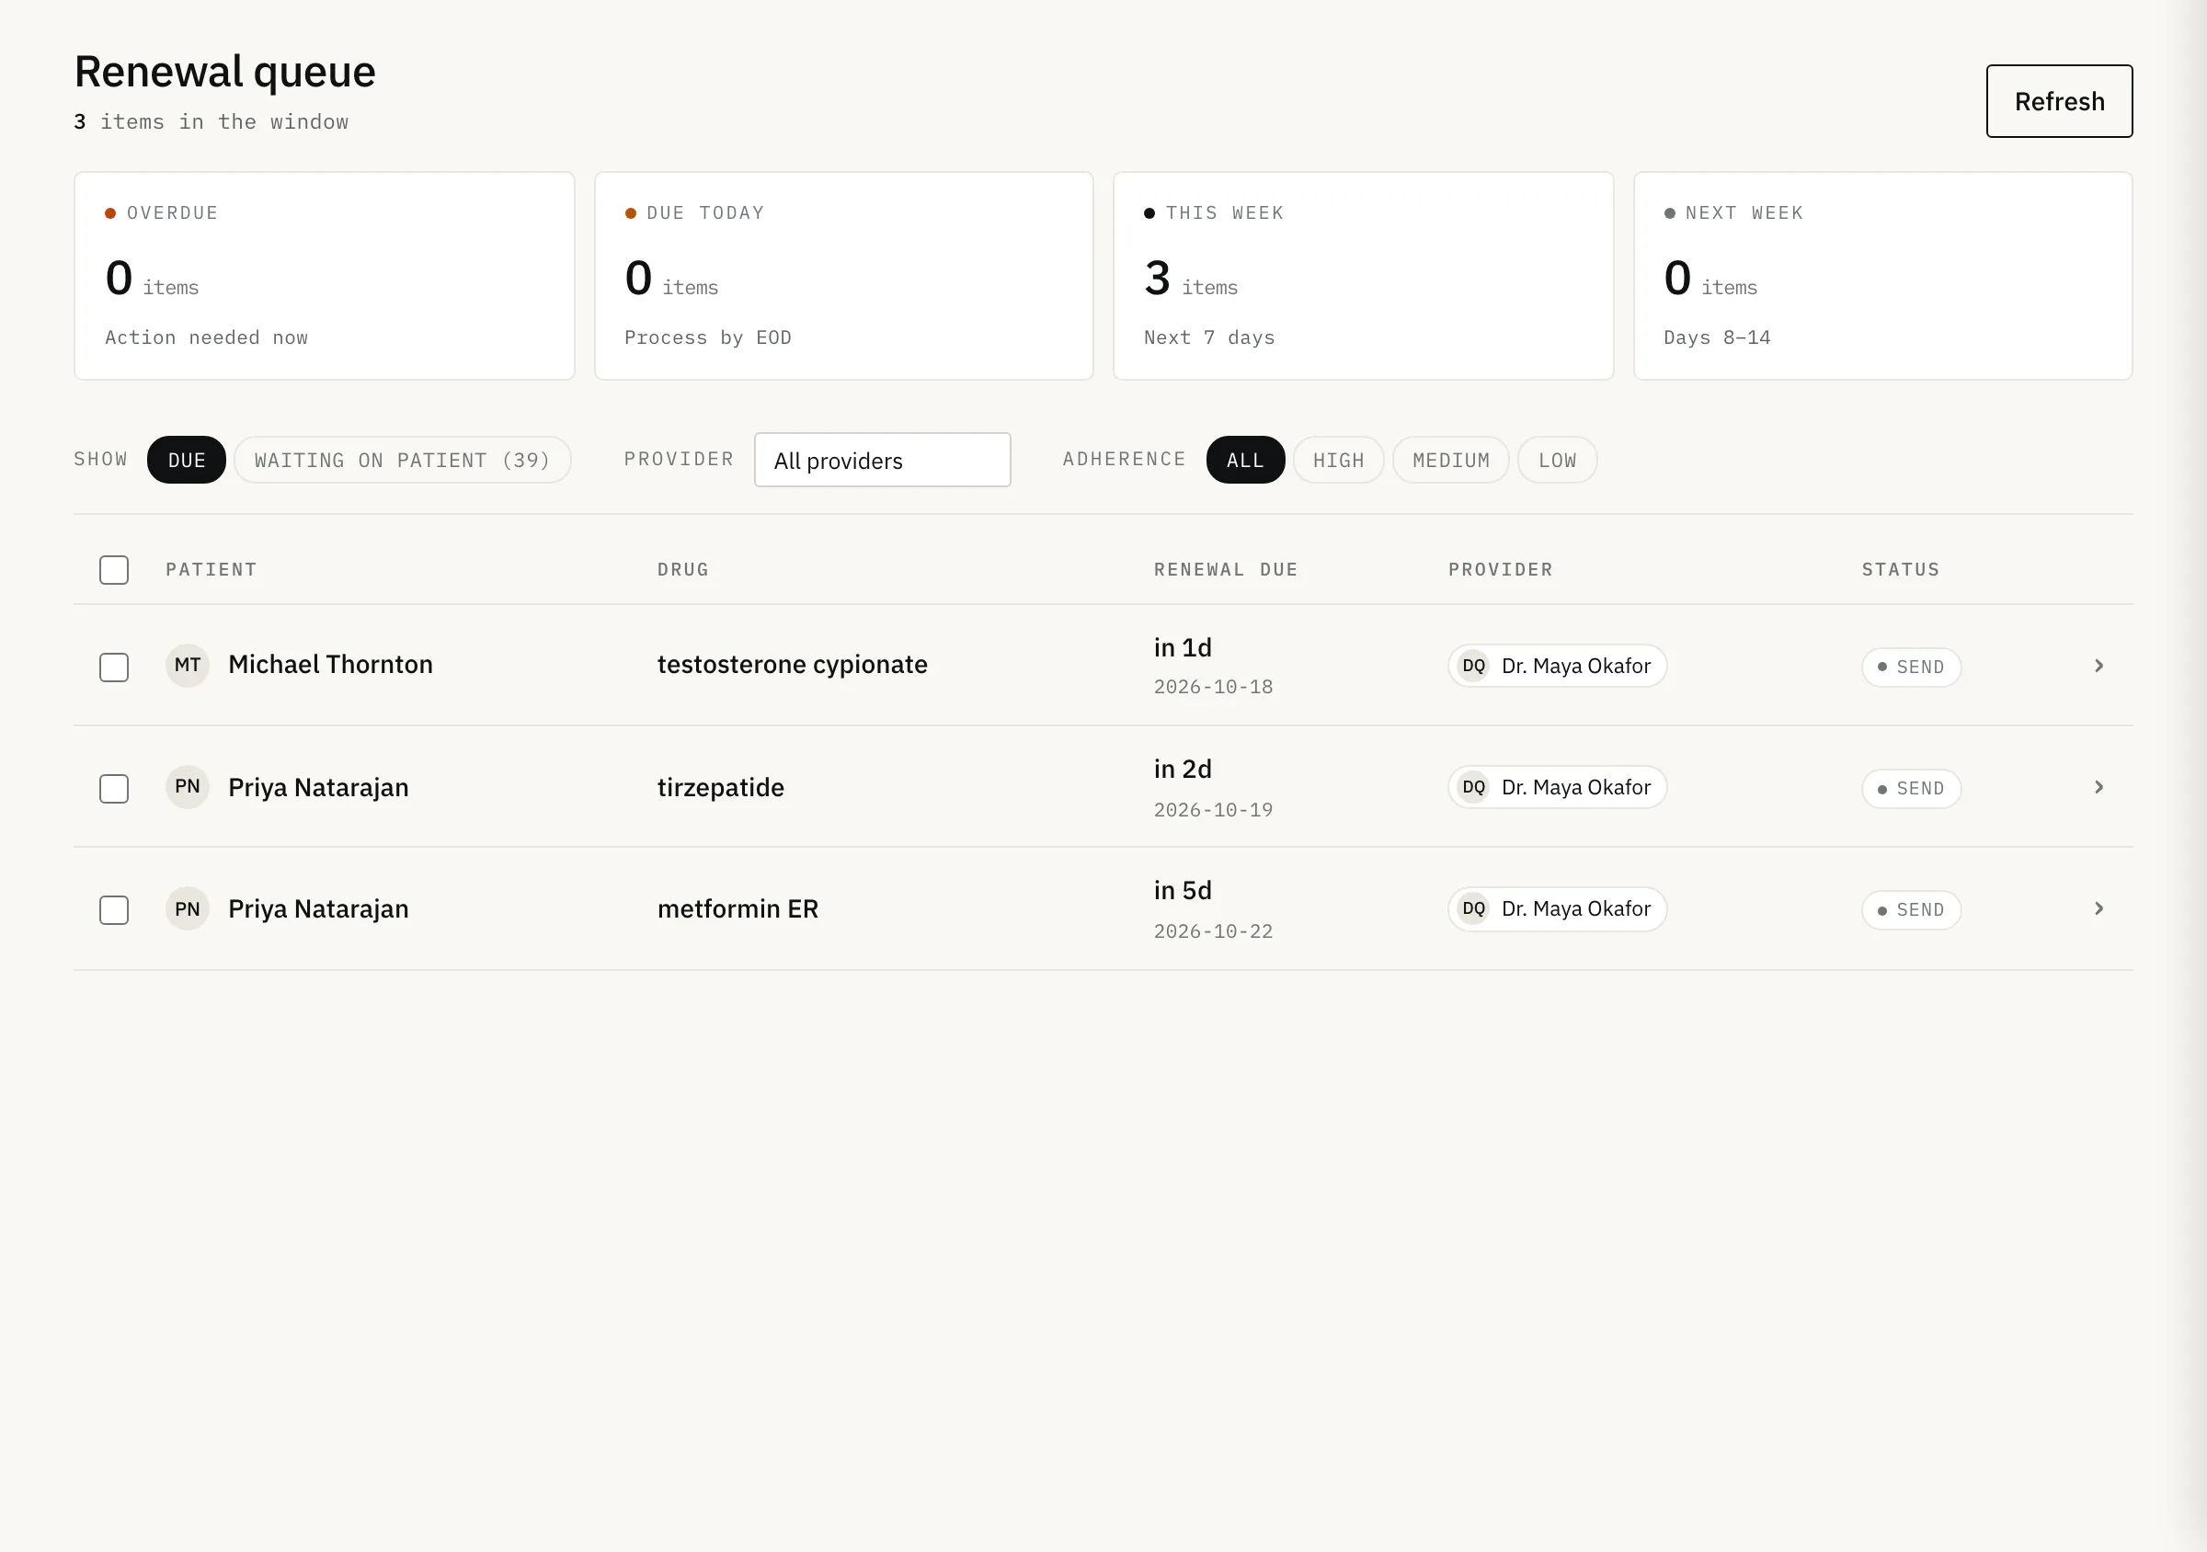Check the tirzepatide row checkbox
This screenshot has width=2207, height=1552.
pos(114,789)
